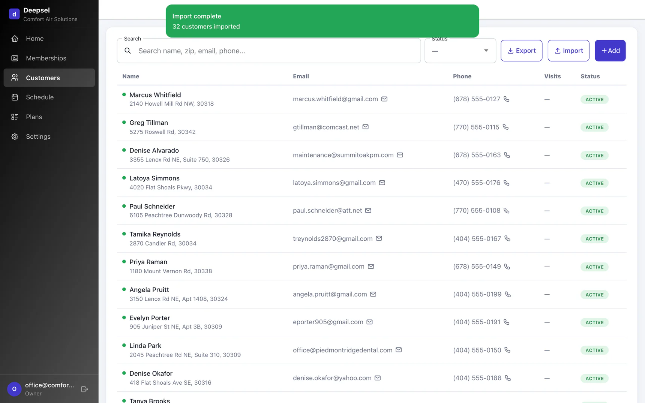Click the mail icon for gtillman@comcast.net

(365, 127)
